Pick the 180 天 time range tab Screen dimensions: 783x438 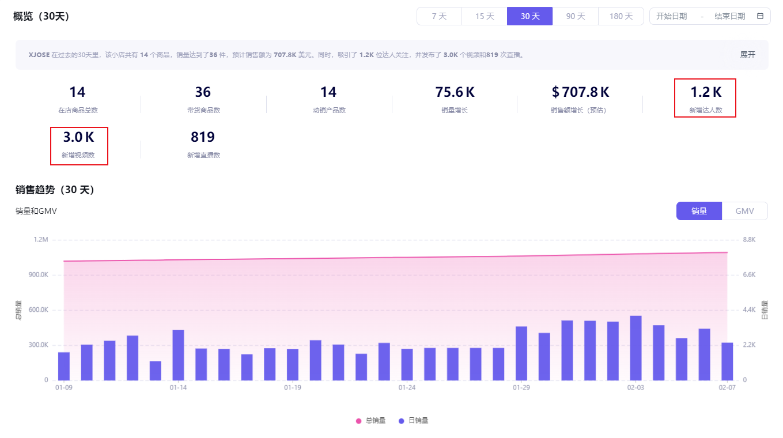point(621,16)
